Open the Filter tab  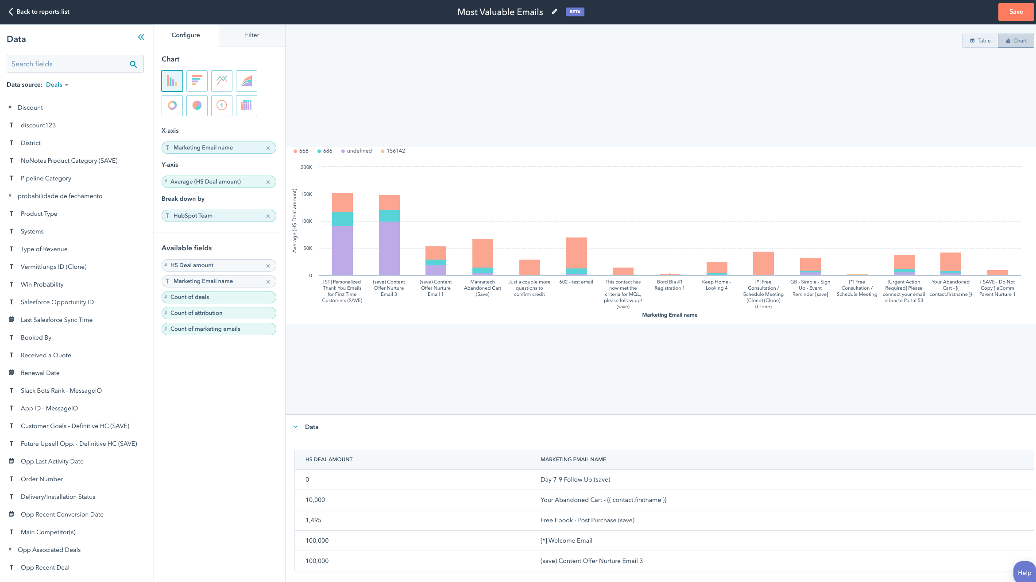point(252,35)
